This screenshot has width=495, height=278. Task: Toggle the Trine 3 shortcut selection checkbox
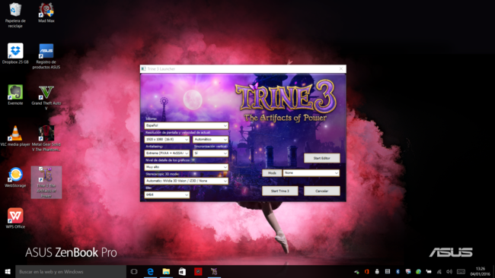point(40,169)
